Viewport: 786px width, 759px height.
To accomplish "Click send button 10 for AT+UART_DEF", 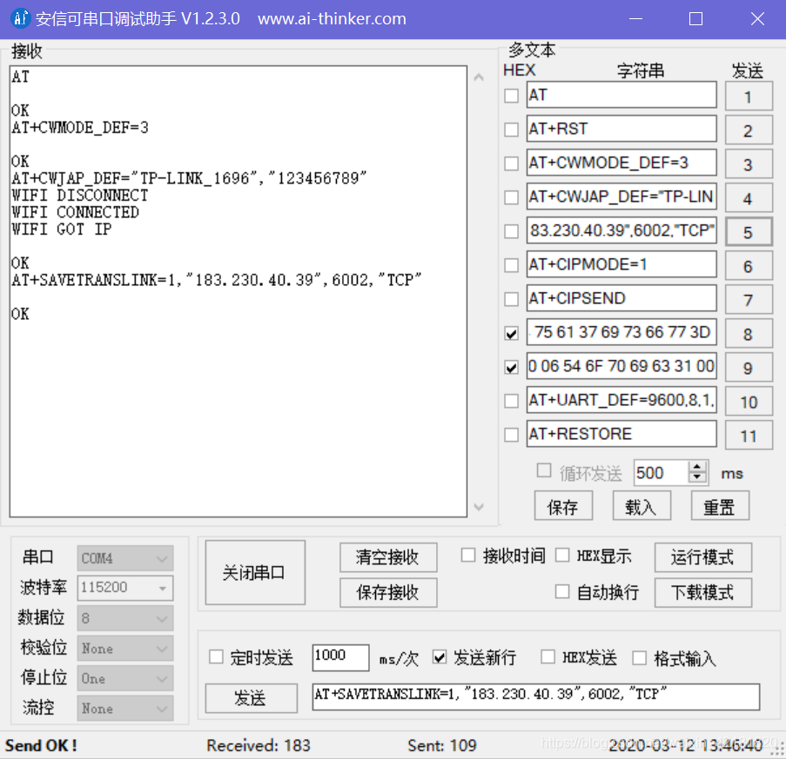I will pos(749,402).
